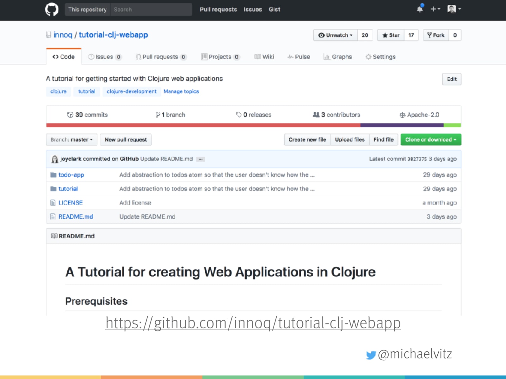Viewport: 506px width, 379px height.
Task: Expand the plus create-new menu
Action: [x=435, y=9]
